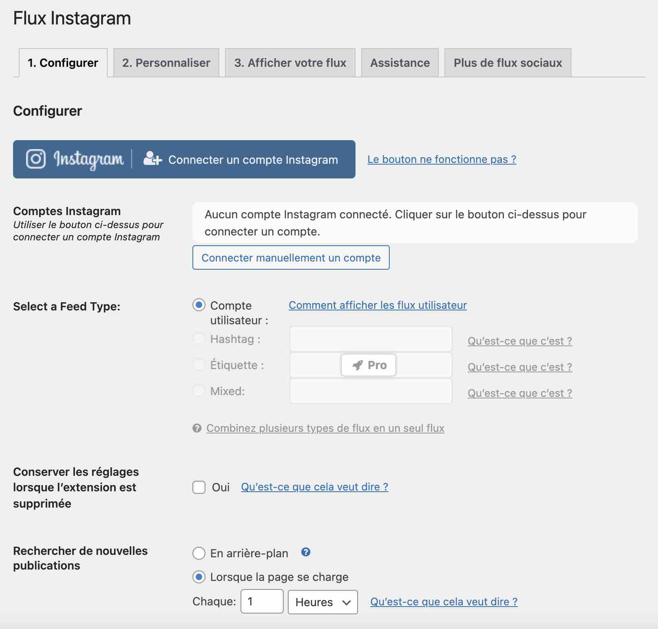The height and width of the screenshot is (629, 658).
Task: Open the 3. Afficher votre flux tab
Action: pyautogui.click(x=290, y=63)
